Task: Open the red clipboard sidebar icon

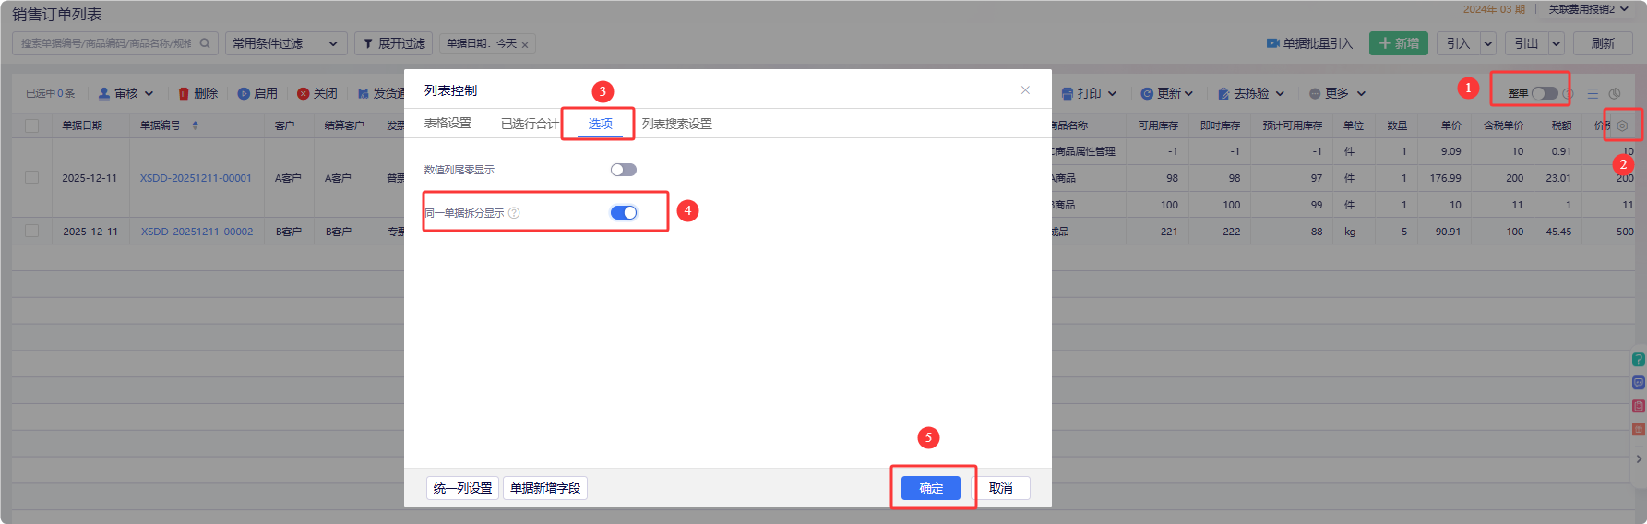Action: point(1639,406)
